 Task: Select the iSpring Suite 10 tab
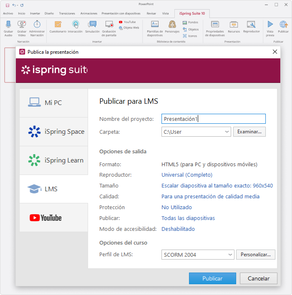(192, 14)
